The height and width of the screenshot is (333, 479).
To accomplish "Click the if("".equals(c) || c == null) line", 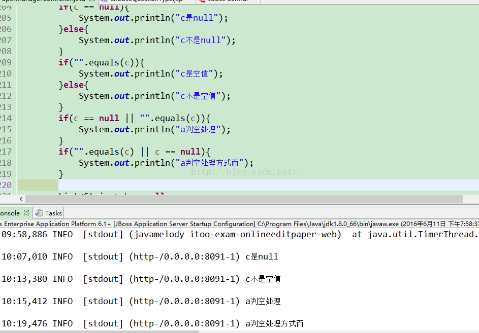I will point(135,152).
